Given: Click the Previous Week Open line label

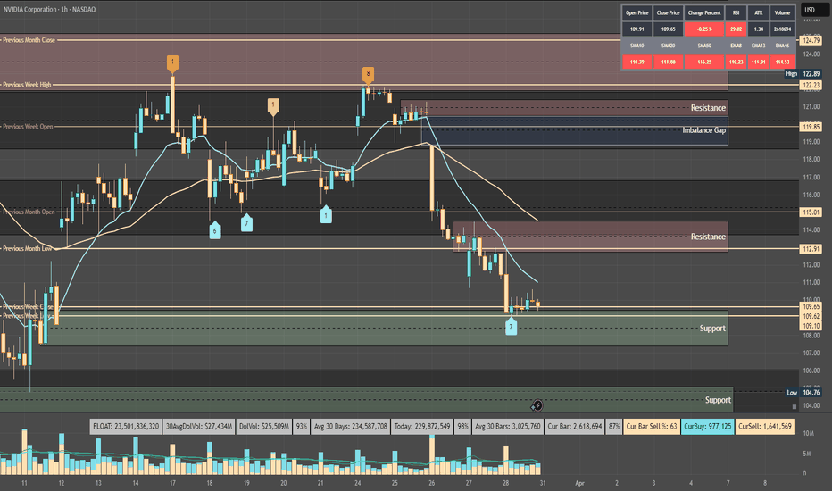Looking at the screenshot, I should point(28,127).
